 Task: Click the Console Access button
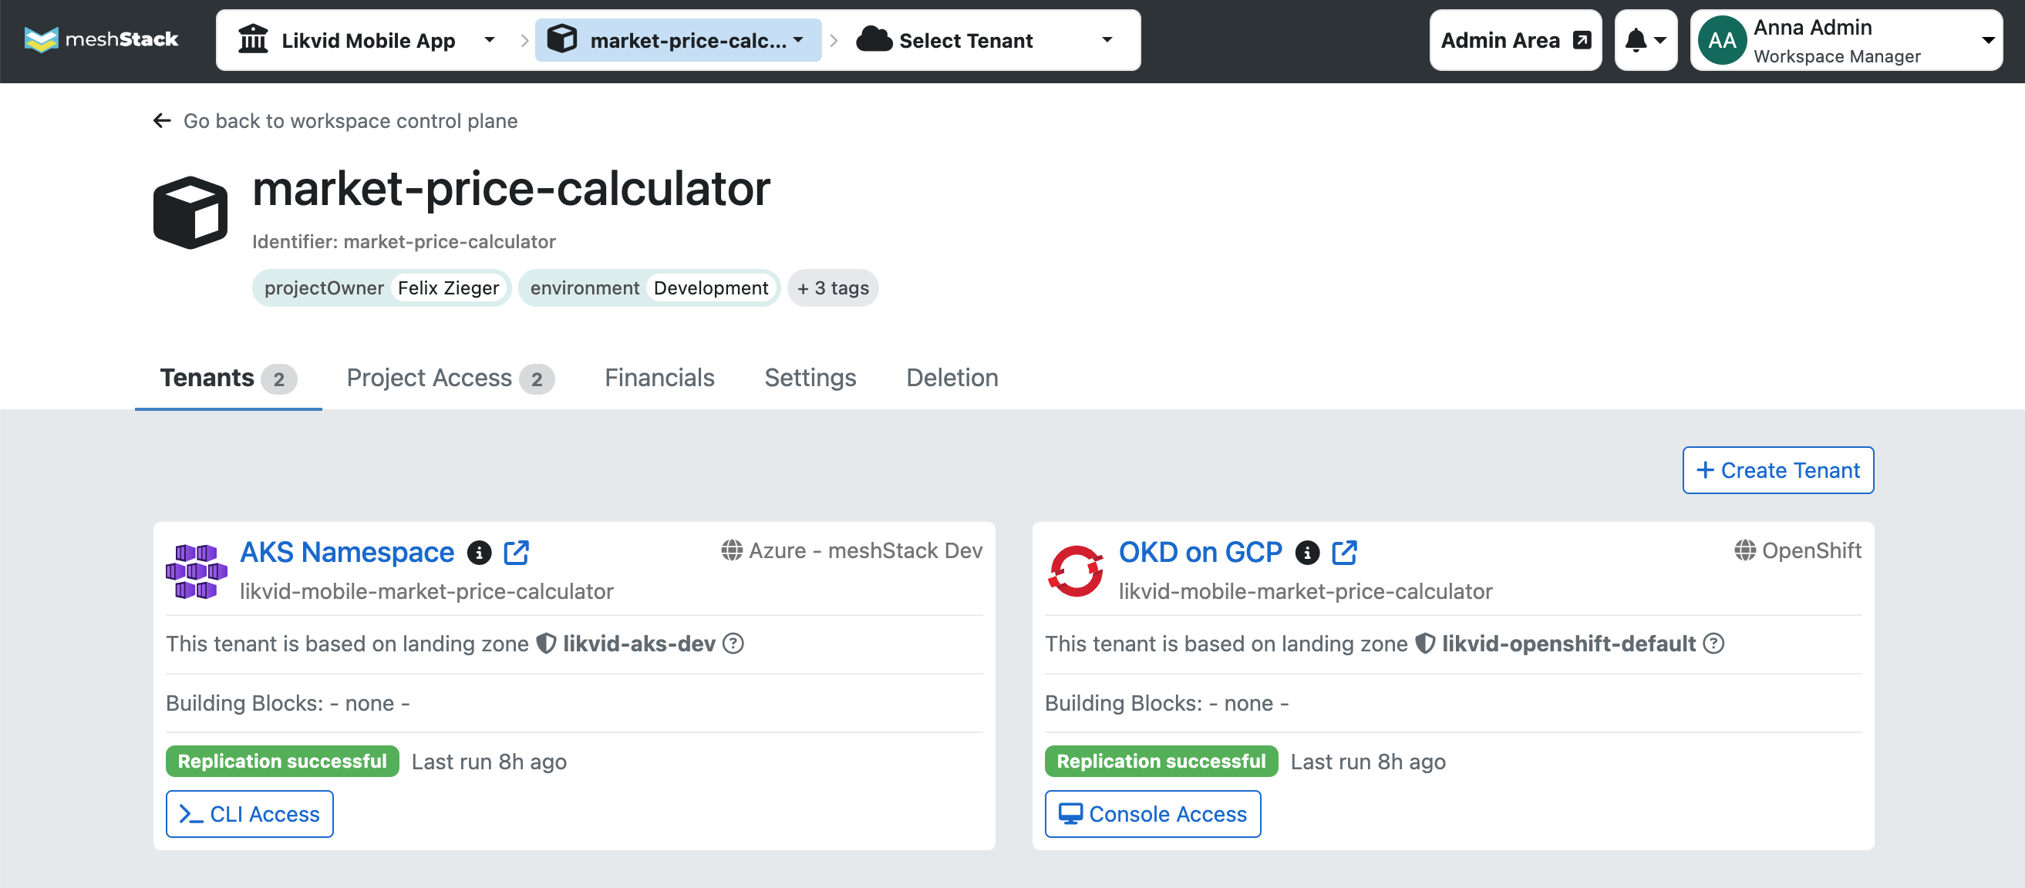click(x=1152, y=813)
